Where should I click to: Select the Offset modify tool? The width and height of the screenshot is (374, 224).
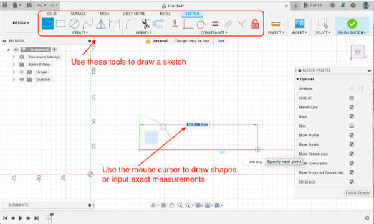(x=158, y=24)
